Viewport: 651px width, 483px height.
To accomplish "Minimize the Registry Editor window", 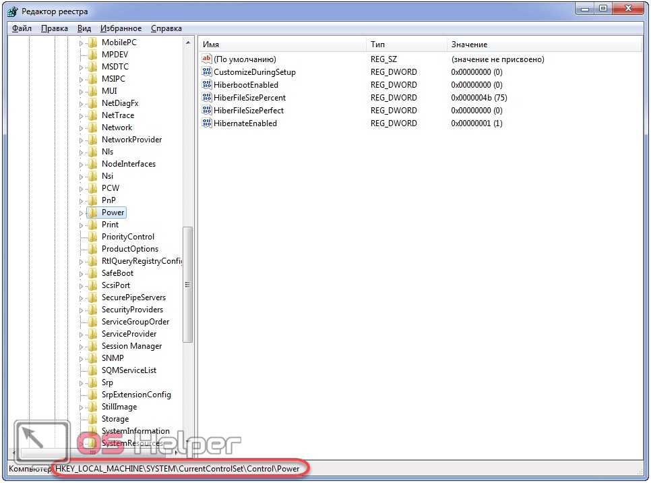I will pos(585,8).
